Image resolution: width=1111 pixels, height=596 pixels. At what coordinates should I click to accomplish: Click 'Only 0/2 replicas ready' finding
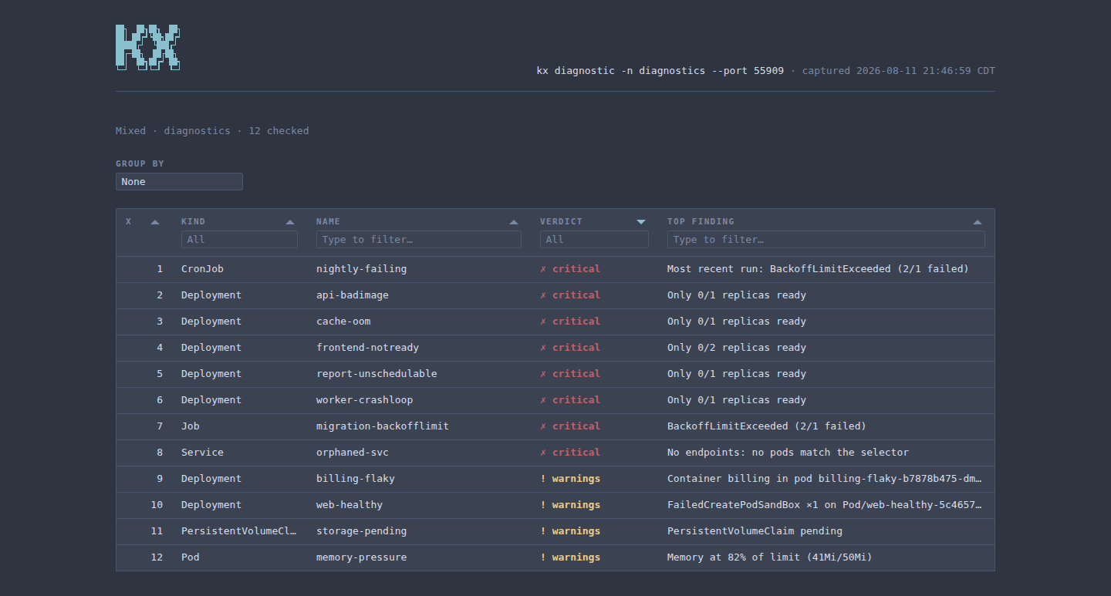click(737, 348)
